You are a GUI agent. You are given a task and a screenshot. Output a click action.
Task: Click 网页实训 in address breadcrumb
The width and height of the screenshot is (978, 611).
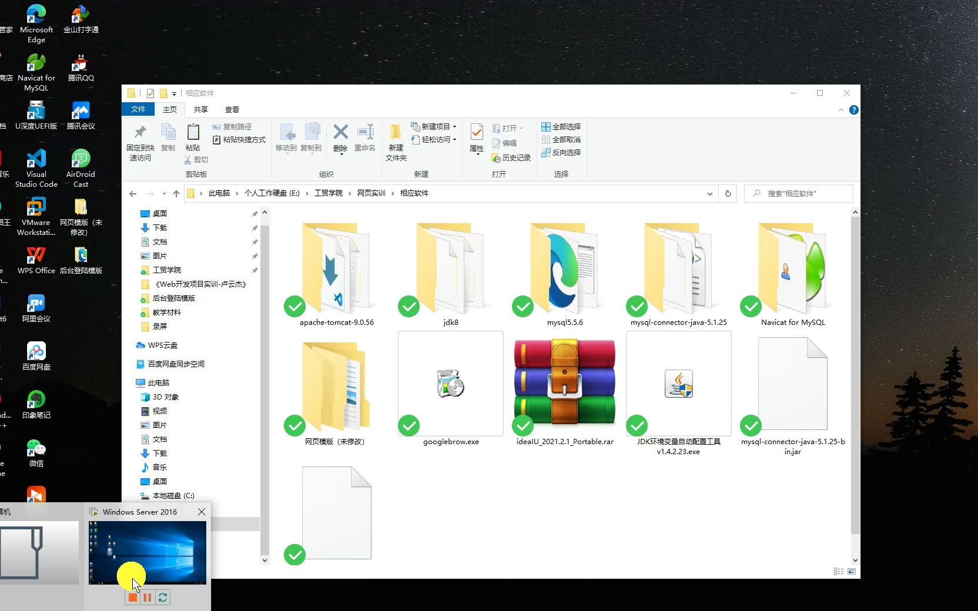click(371, 193)
